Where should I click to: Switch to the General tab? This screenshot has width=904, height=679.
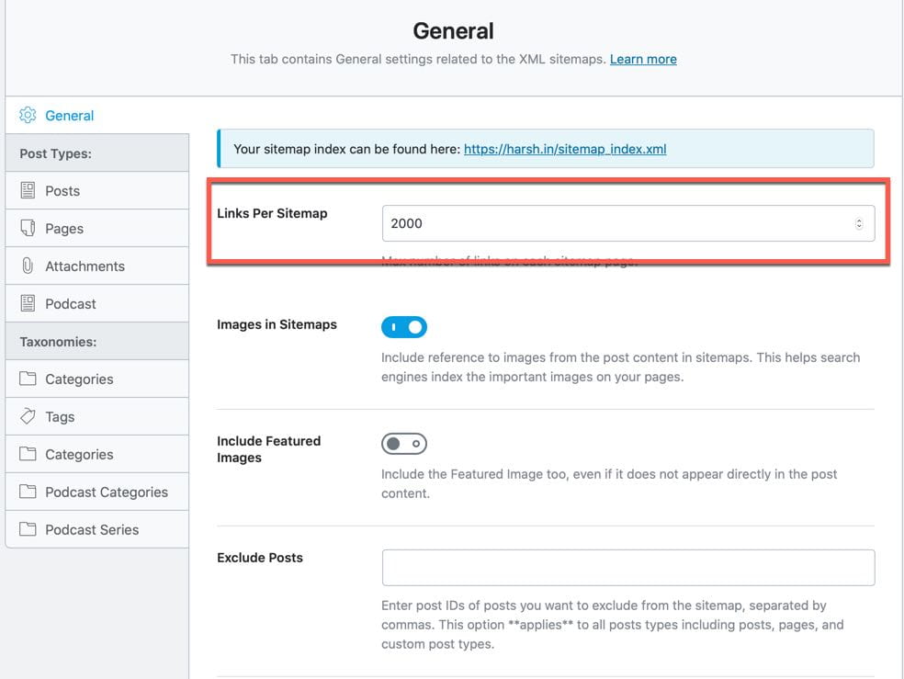point(69,115)
